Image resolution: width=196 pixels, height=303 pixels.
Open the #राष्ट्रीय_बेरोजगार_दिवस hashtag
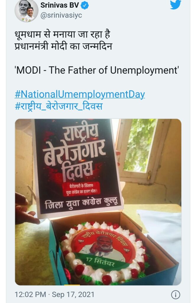point(59,106)
